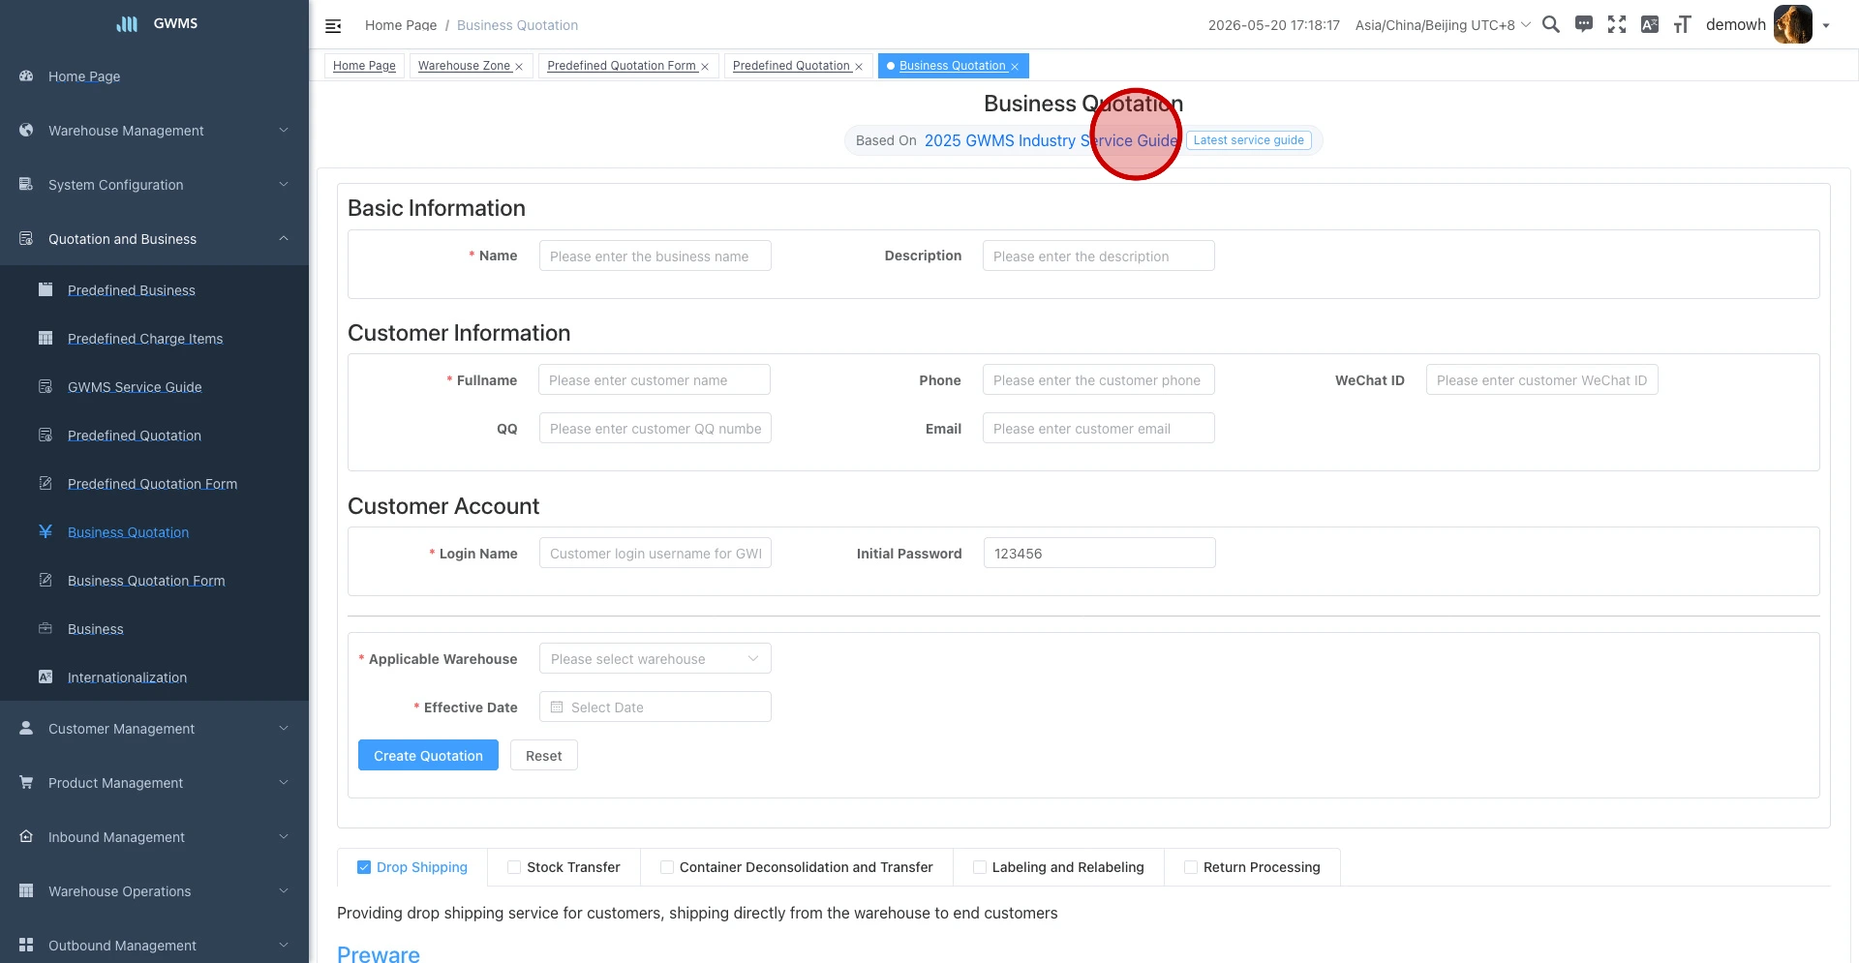Open the messages chat bubble icon
1859x963 pixels.
1584,24
